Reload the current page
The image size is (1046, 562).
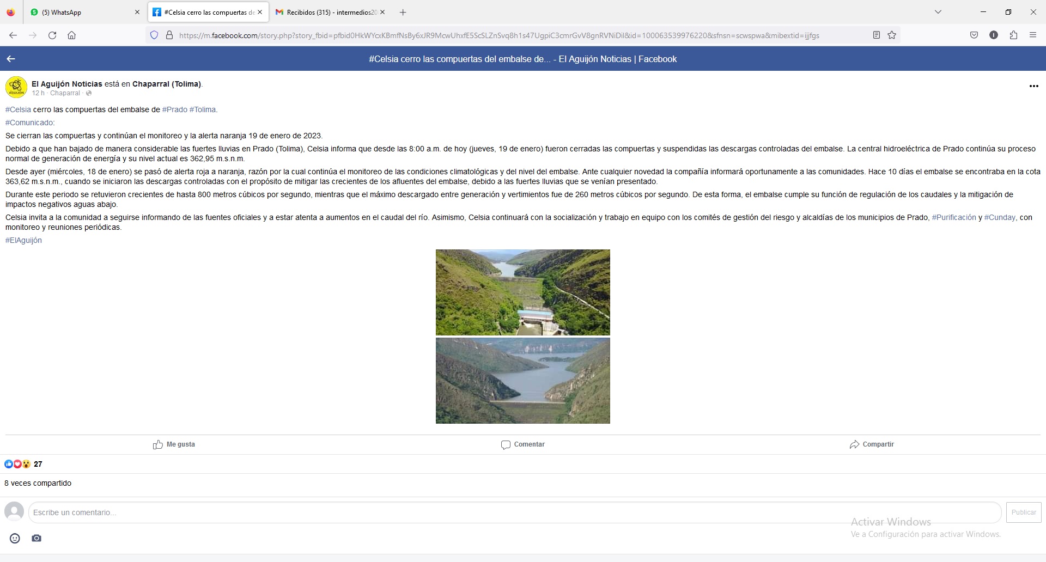52,35
